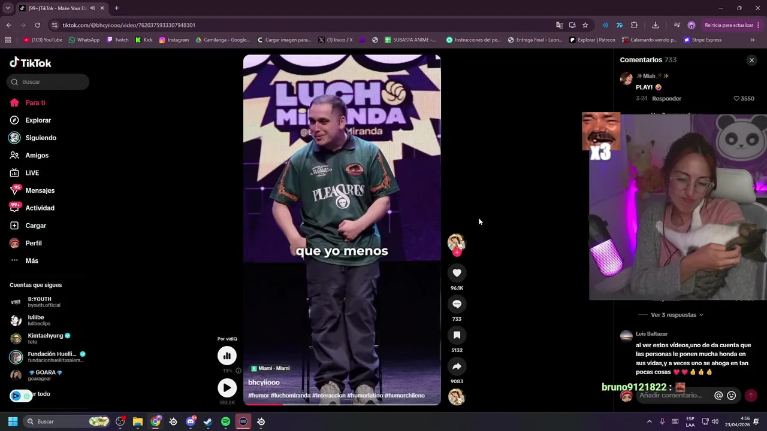Open Luis Baltazar's profile name
This screenshot has height=431, width=767.
pyautogui.click(x=651, y=334)
